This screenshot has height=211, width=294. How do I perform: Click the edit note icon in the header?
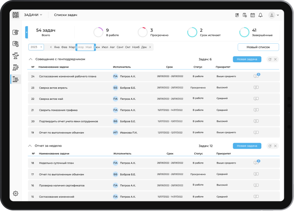coord(237,15)
